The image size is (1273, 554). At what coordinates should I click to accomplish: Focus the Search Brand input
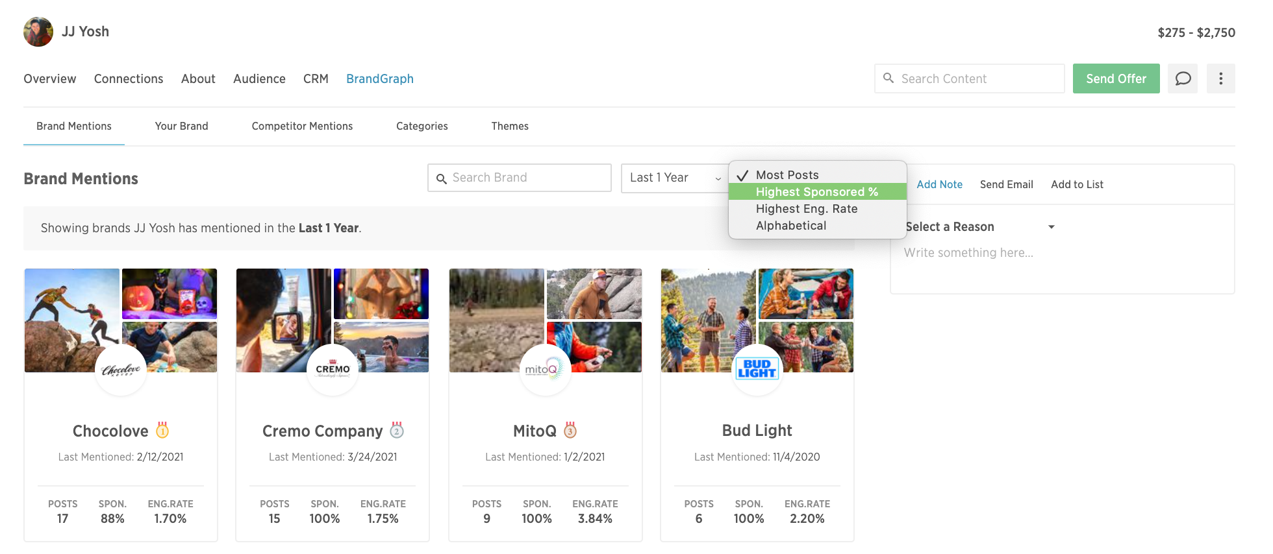coord(520,178)
